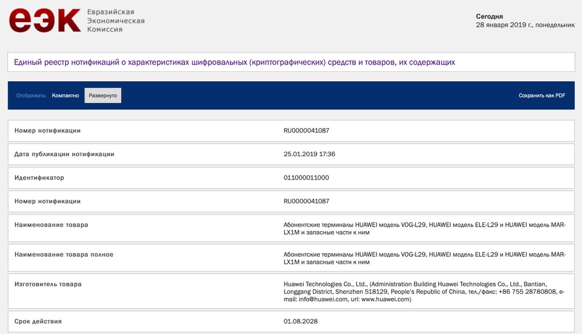Click the Сегодня label
Viewport: 582px width, 334px height.
pyautogui.click(x=489, y=16)
